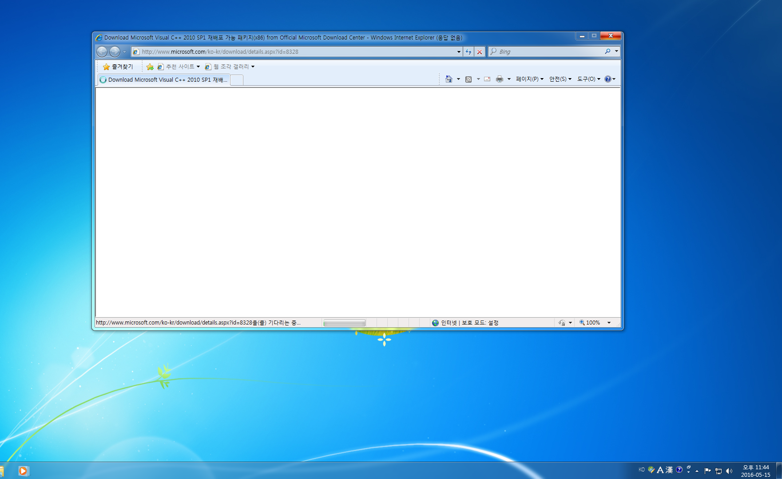Click the volume speaker tray icon
Image resolution: width=782 pixels, height=479 pixels.
[729, 471]
